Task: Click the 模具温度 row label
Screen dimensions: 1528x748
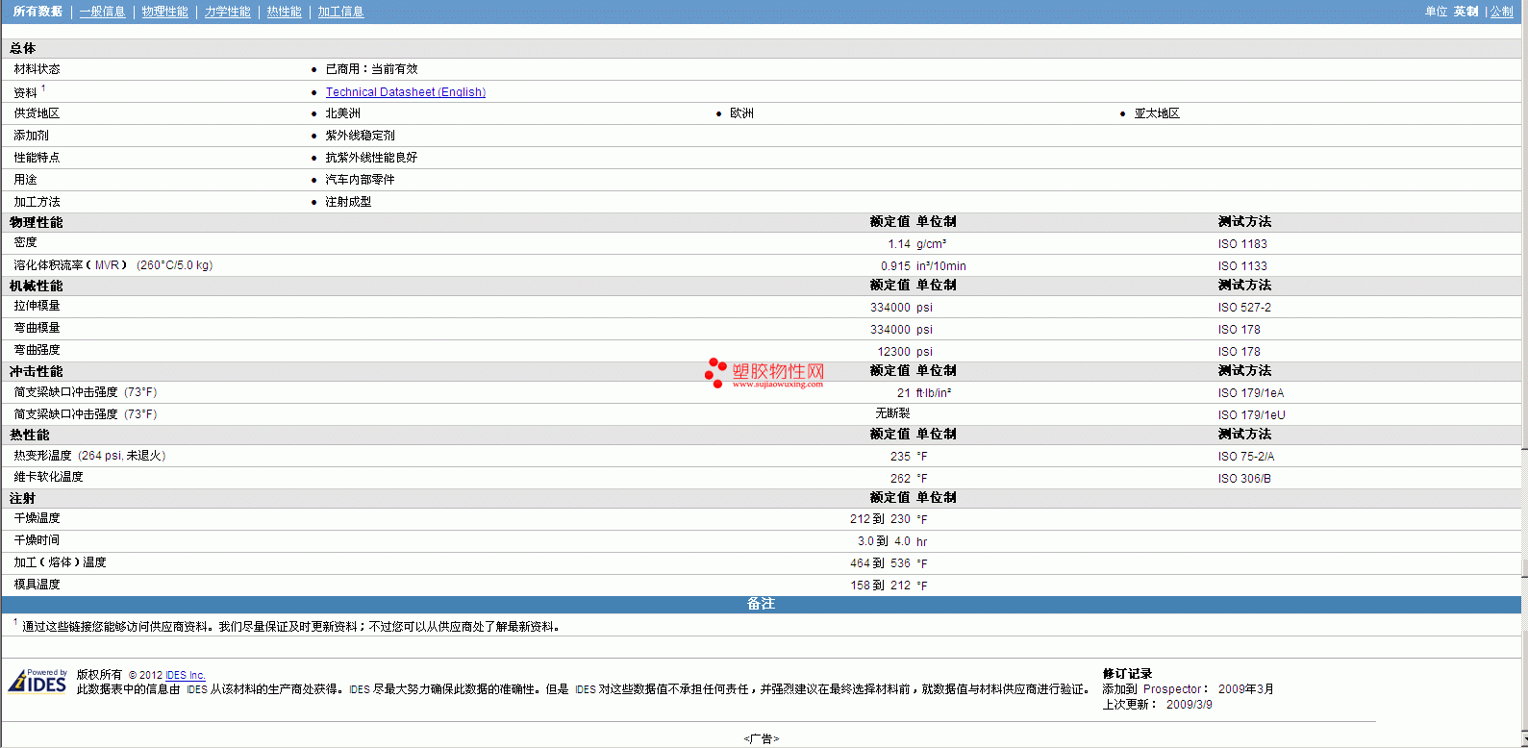Action: pos(37,585)
